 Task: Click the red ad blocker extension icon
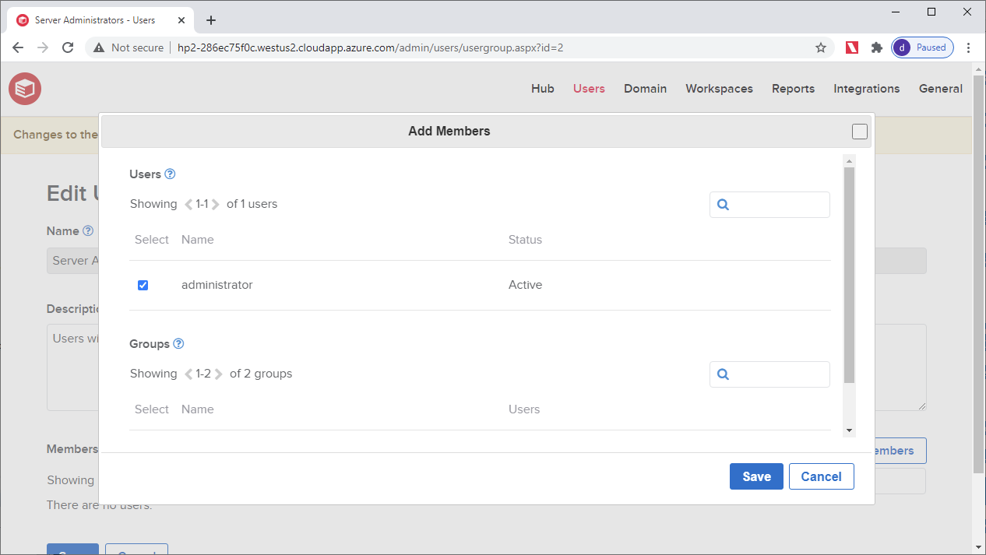coord(851,47)
